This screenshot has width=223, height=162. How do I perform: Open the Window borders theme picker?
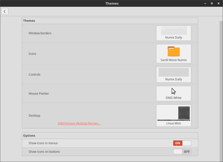[x=173, y=33]
